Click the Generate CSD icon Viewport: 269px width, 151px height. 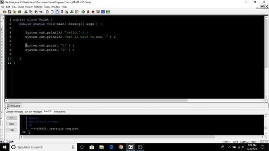coord(47,12)
